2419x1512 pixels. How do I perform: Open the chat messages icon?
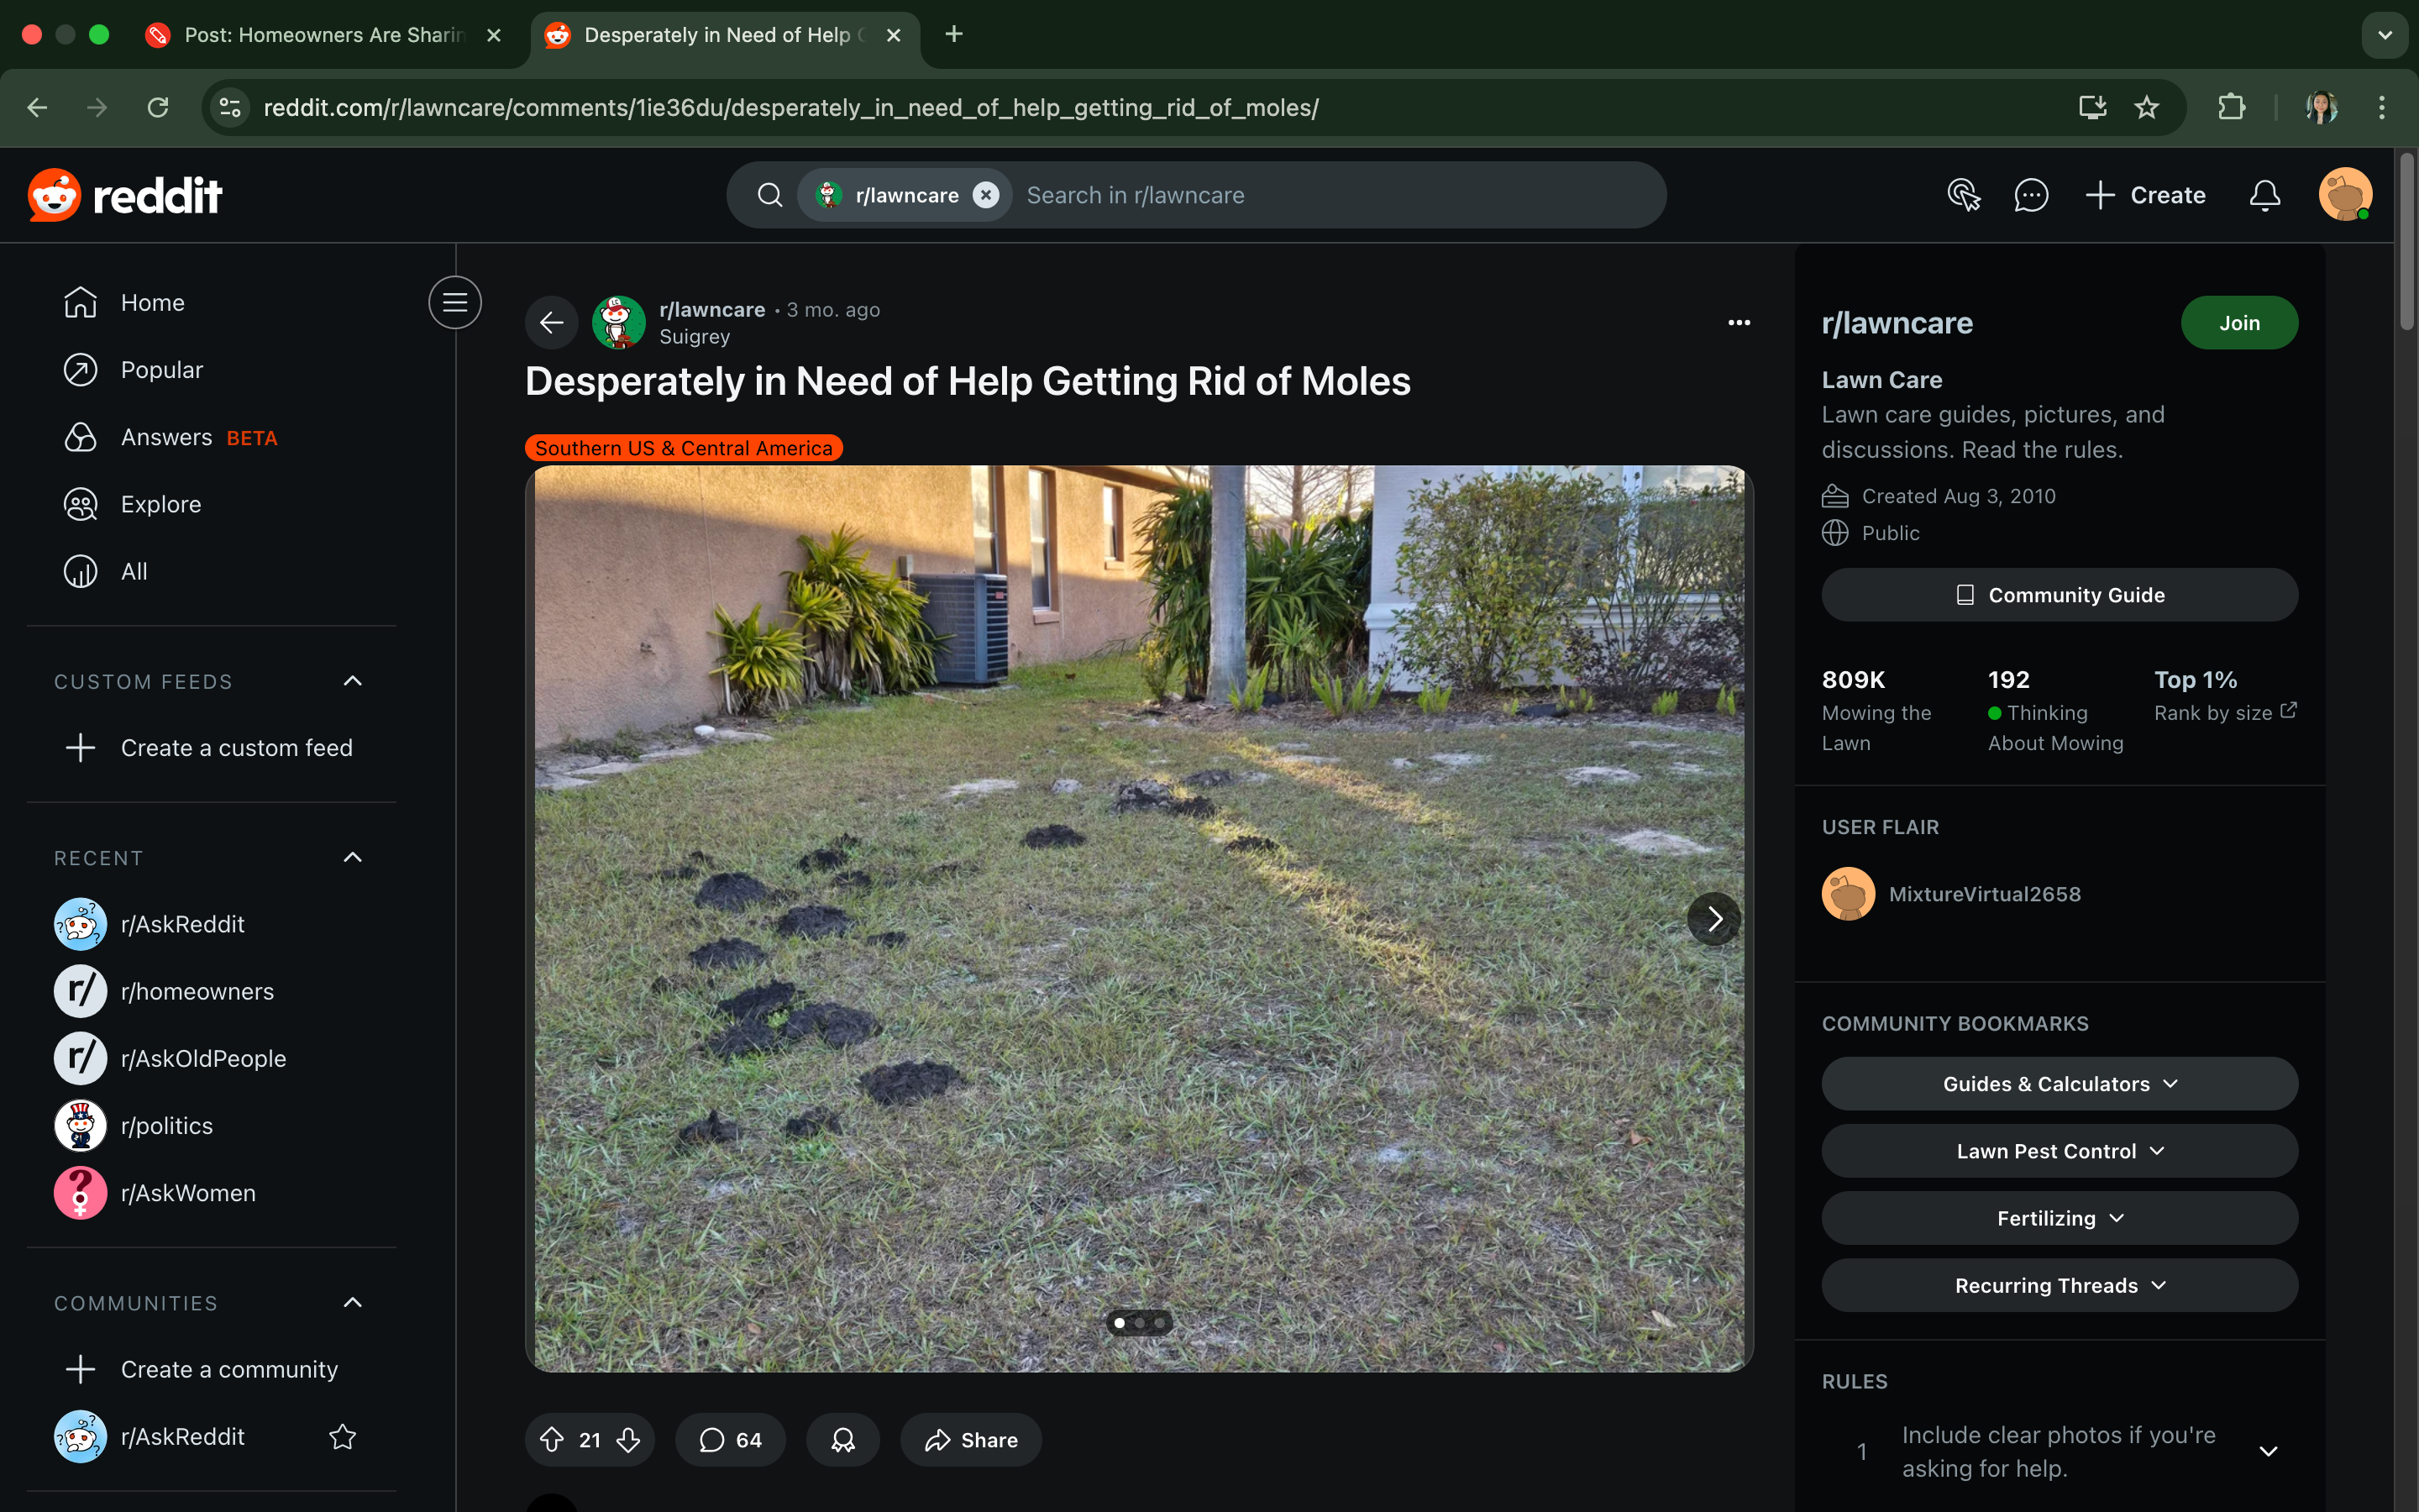click(2030, 195)
